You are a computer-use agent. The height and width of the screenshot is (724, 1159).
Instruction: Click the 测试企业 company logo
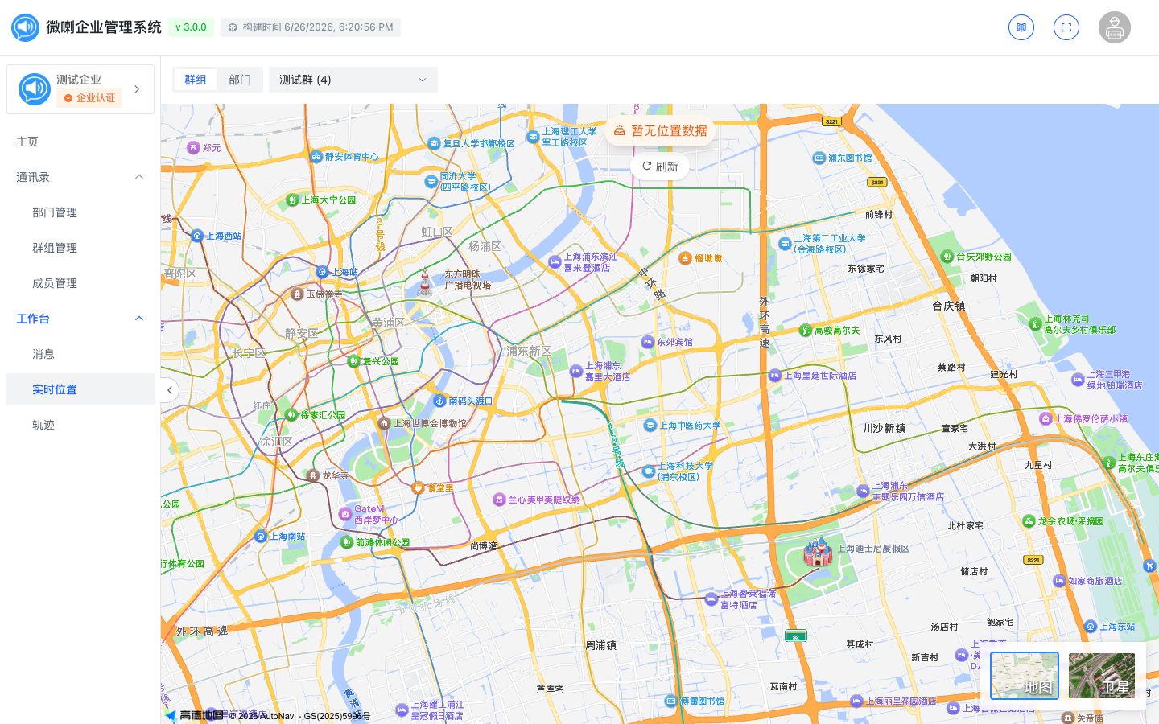tap(35, 89)
